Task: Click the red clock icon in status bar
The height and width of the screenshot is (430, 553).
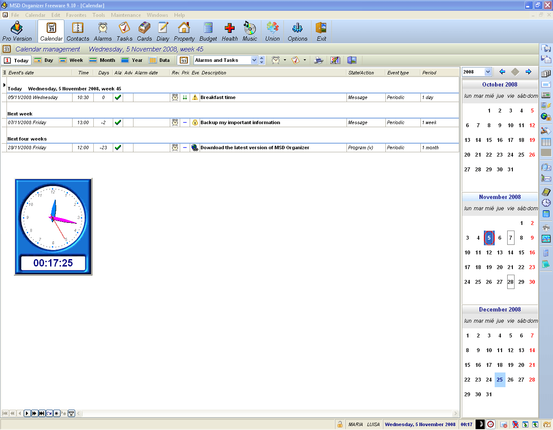Action: pyautogui.click(x=491, y=424)
